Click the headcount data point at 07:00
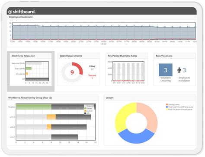This screenshot has width=205, height=157. pyautogui.click(x=157, y=27)
